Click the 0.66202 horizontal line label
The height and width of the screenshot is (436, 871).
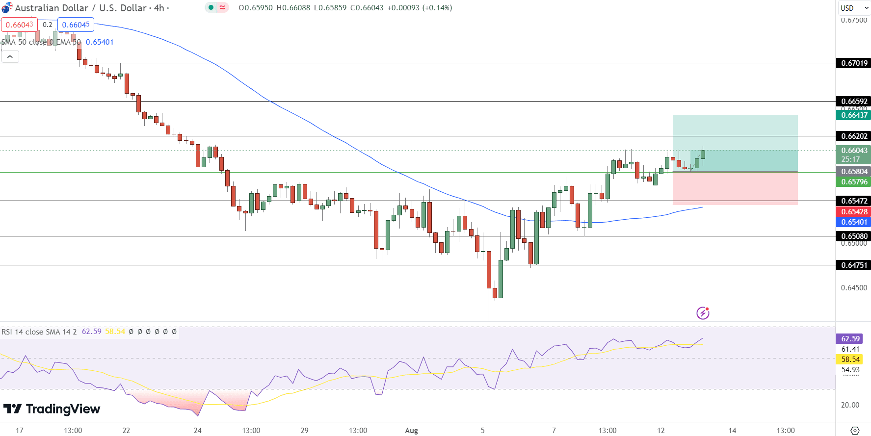click(x=854, y=136)
